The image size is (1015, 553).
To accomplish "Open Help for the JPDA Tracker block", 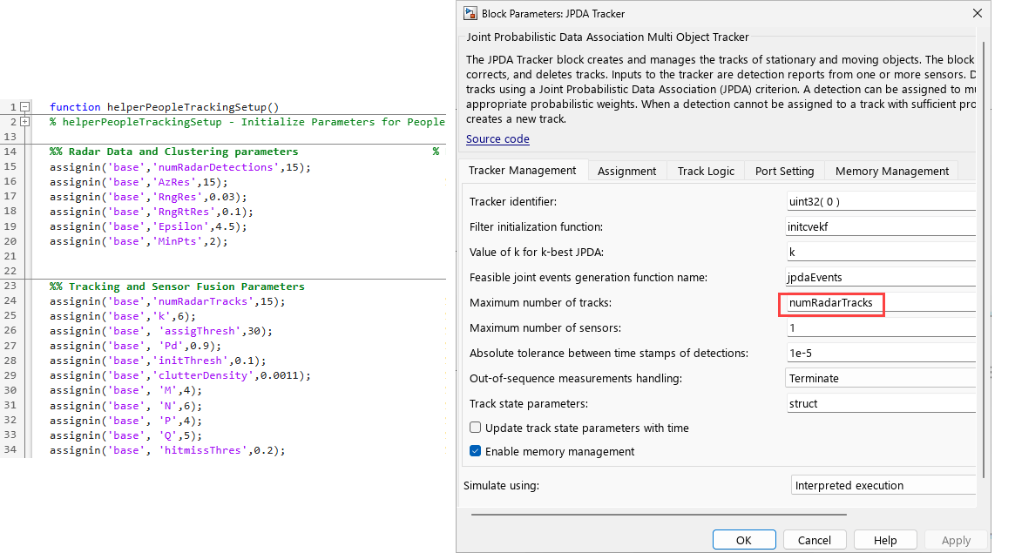I will pos(885,540).
